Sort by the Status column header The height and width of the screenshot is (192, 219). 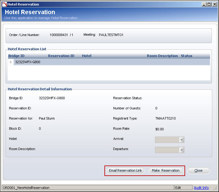click(186, 56)
